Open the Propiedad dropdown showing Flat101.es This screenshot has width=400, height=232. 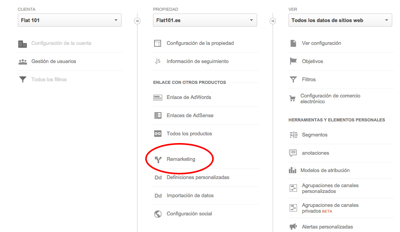click(205, 20)
